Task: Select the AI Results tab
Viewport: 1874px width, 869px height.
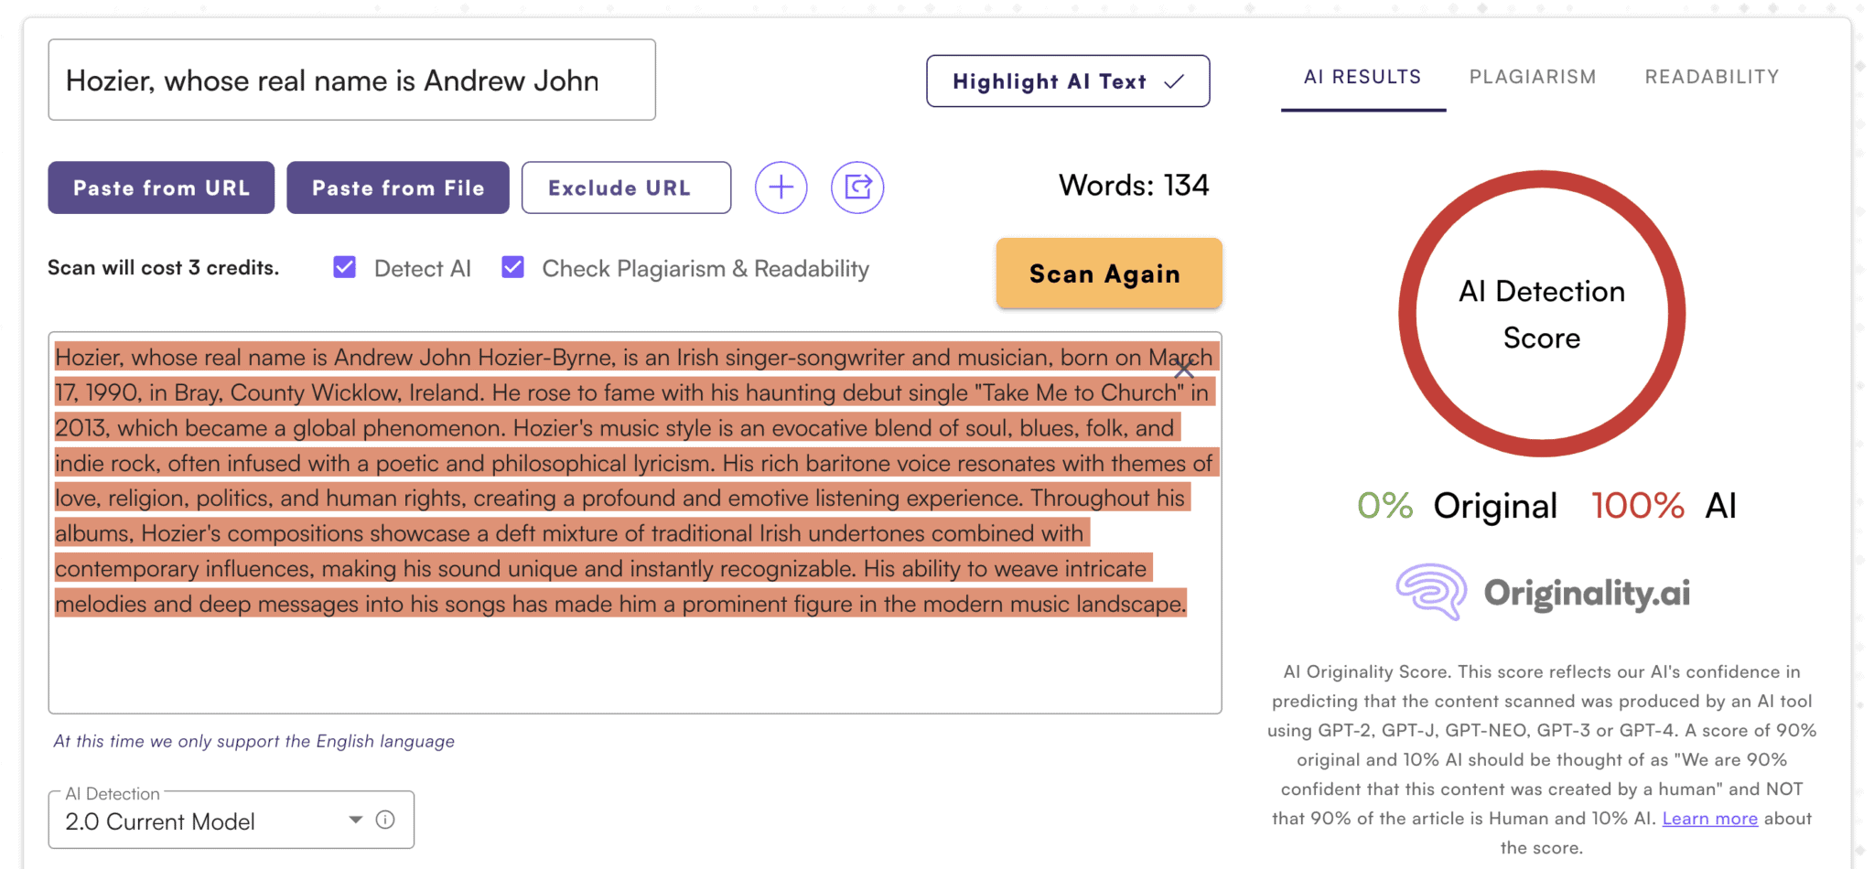Action: click(x=1362, y=77)
